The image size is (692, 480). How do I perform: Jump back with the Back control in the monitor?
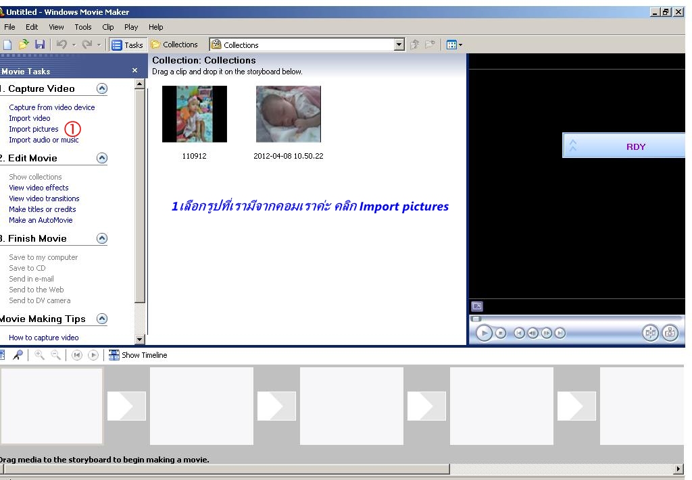click(520, 334)
